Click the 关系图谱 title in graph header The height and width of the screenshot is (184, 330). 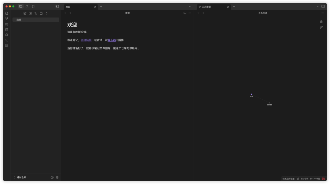[x=263, y=13]
